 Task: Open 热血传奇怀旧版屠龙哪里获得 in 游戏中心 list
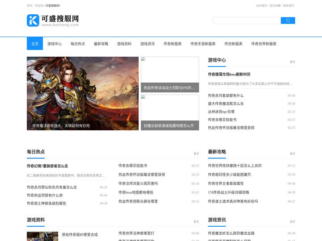point(231,128)
